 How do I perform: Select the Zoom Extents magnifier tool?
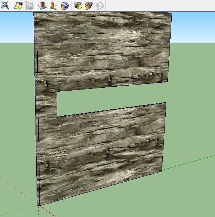pos(5,5)
